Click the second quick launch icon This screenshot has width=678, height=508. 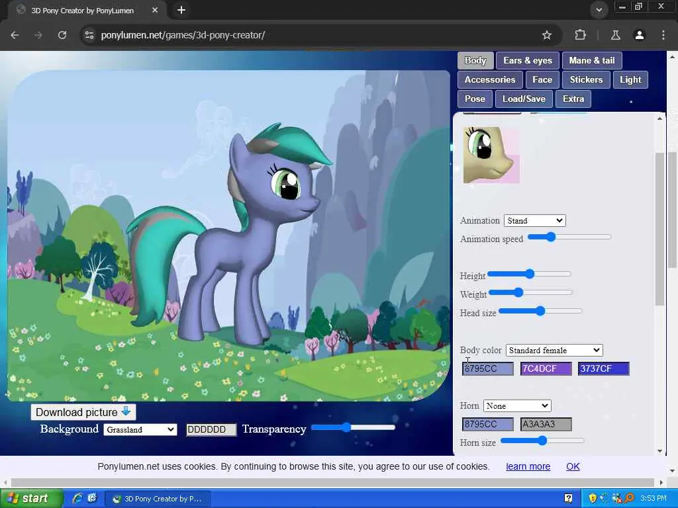(x=92, y=498)
